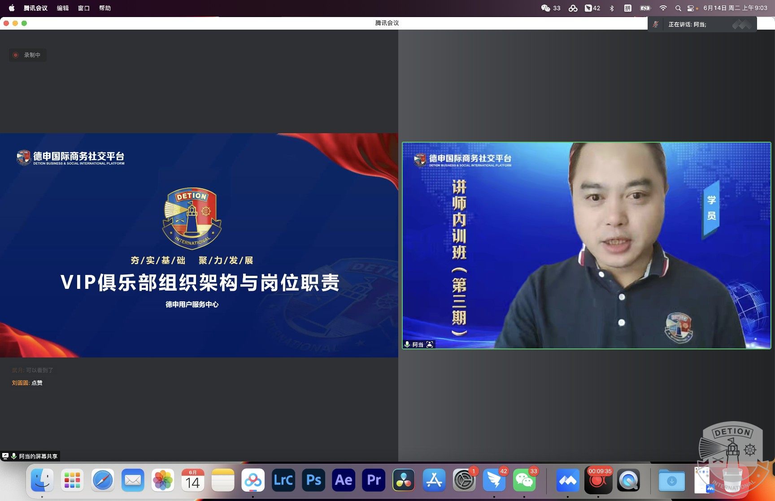Open the Notes app in dock
Viewport: 775px width, 501px height.
coord(223,480)
